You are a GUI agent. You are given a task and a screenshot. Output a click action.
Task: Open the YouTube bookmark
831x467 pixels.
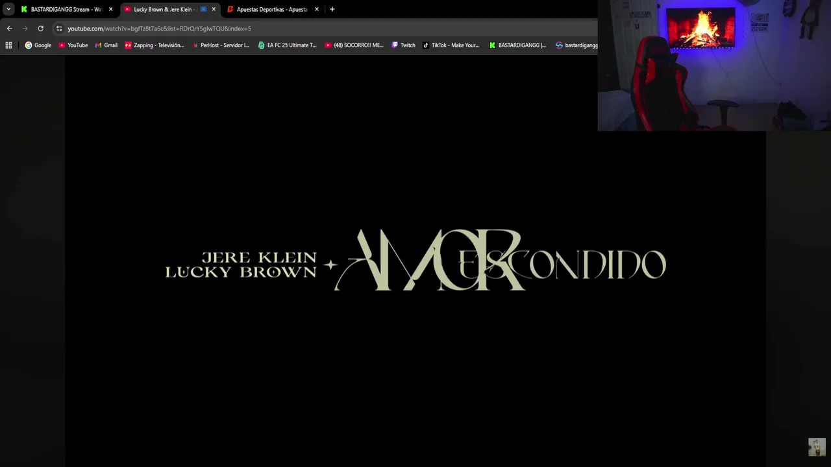coord(73,45)
